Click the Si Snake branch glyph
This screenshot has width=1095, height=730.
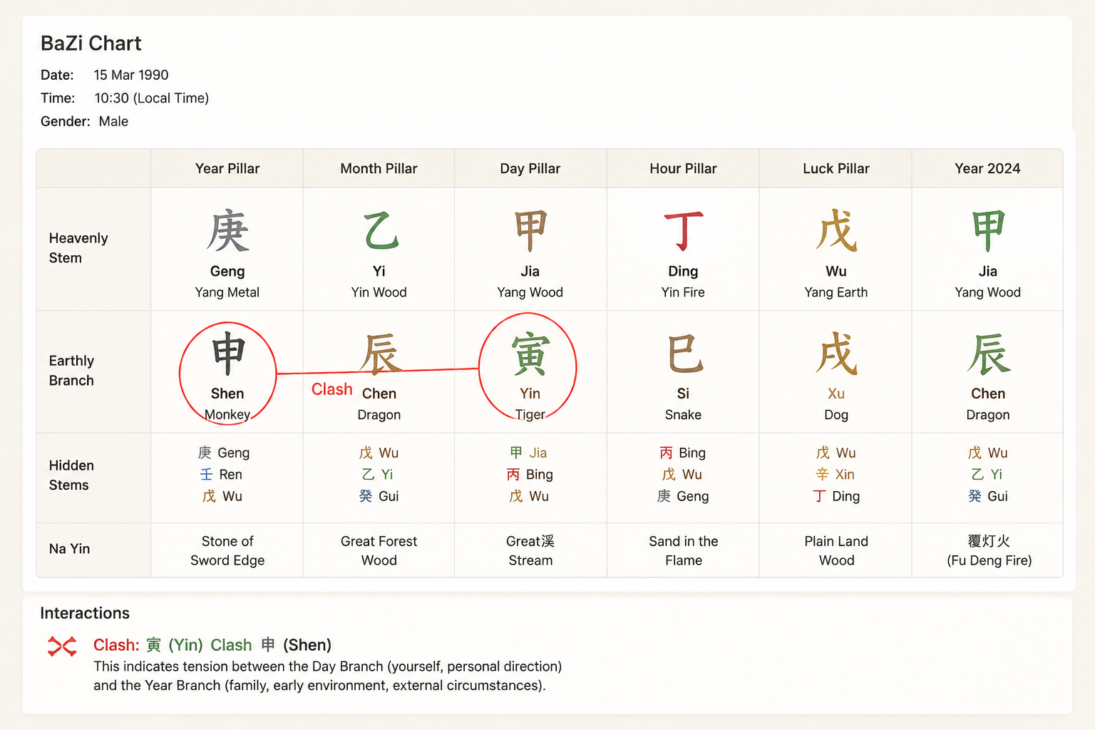pos(684,354)
